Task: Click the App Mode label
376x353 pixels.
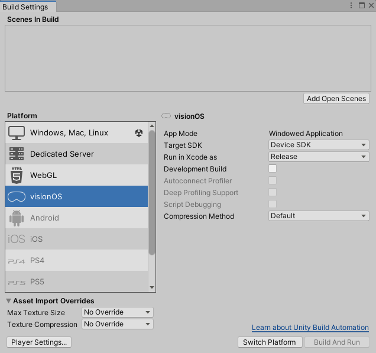Action: click(x=180, y=134)
